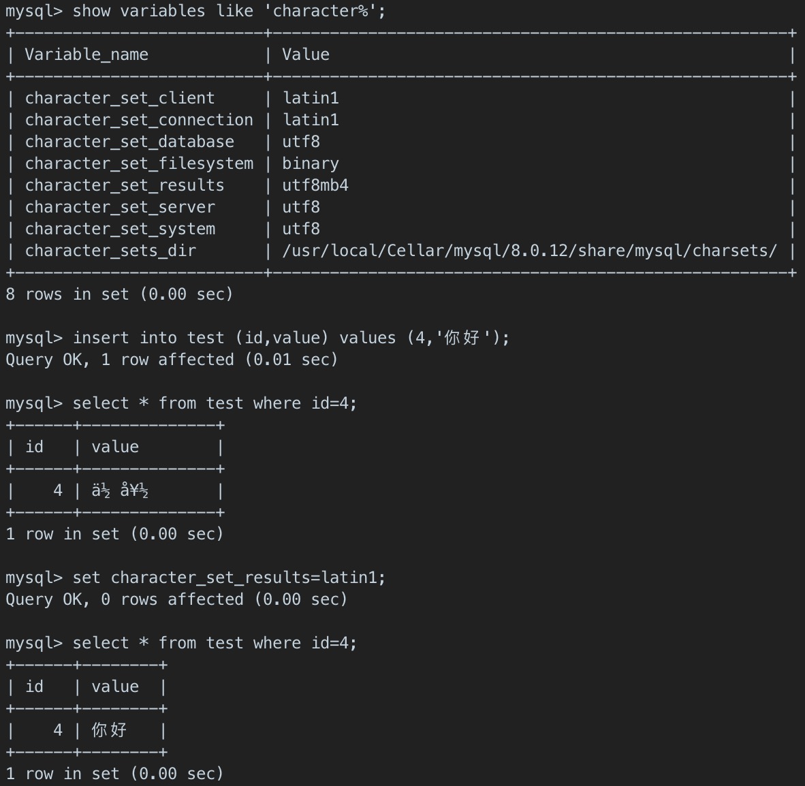805x786 pixels.
Task: Click the character_sets_dir variable name
Action: pos(110,251)
